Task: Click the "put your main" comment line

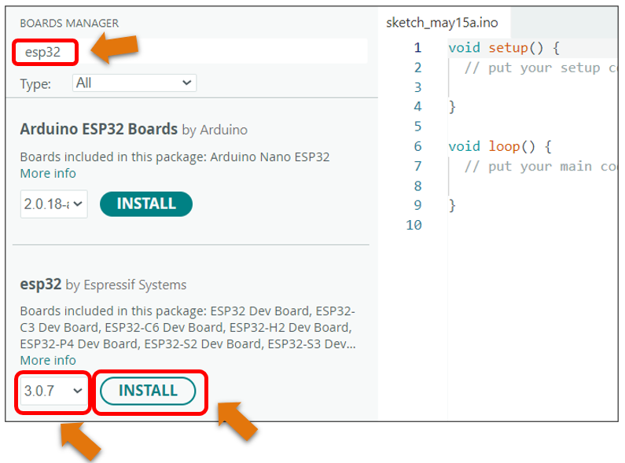Action: point(541,166)
